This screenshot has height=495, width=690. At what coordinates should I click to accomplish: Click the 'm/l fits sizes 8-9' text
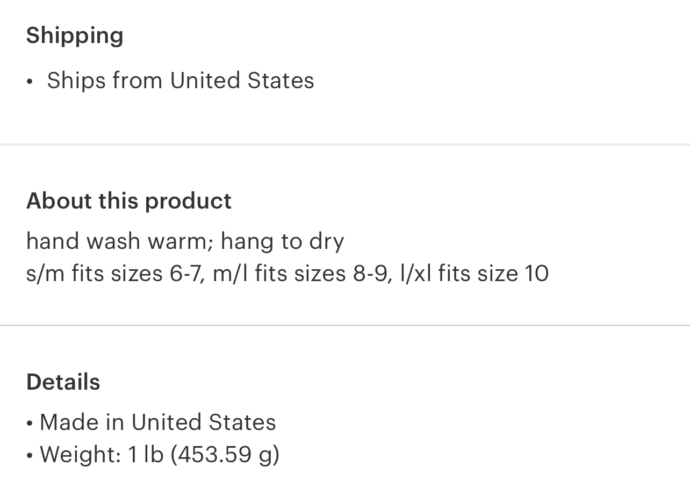coord(302,273)
